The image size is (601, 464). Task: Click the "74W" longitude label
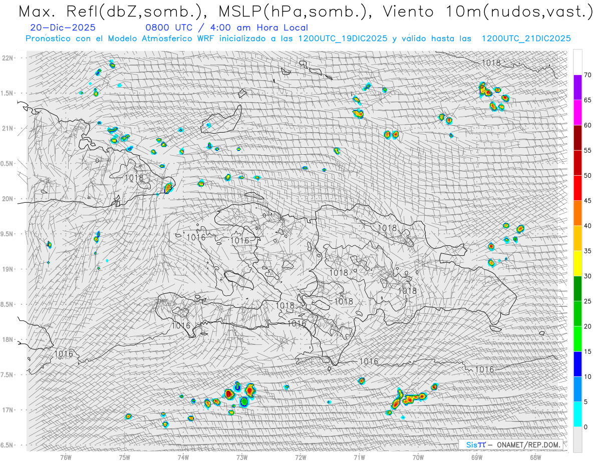pos(183,457)
